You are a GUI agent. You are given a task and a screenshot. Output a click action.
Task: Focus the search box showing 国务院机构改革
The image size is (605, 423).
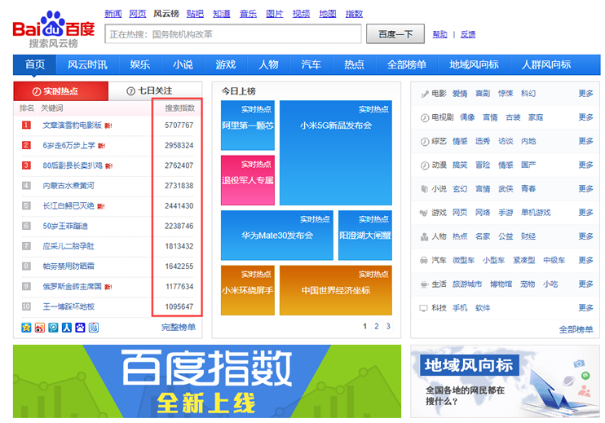(x=233, y=34)
